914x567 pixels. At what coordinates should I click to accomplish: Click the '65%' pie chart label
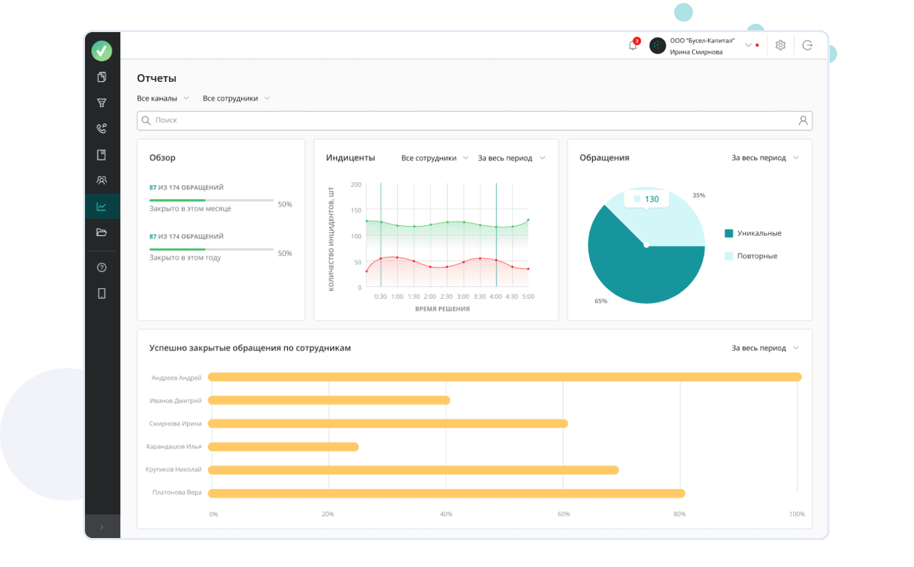coord(601,301)
